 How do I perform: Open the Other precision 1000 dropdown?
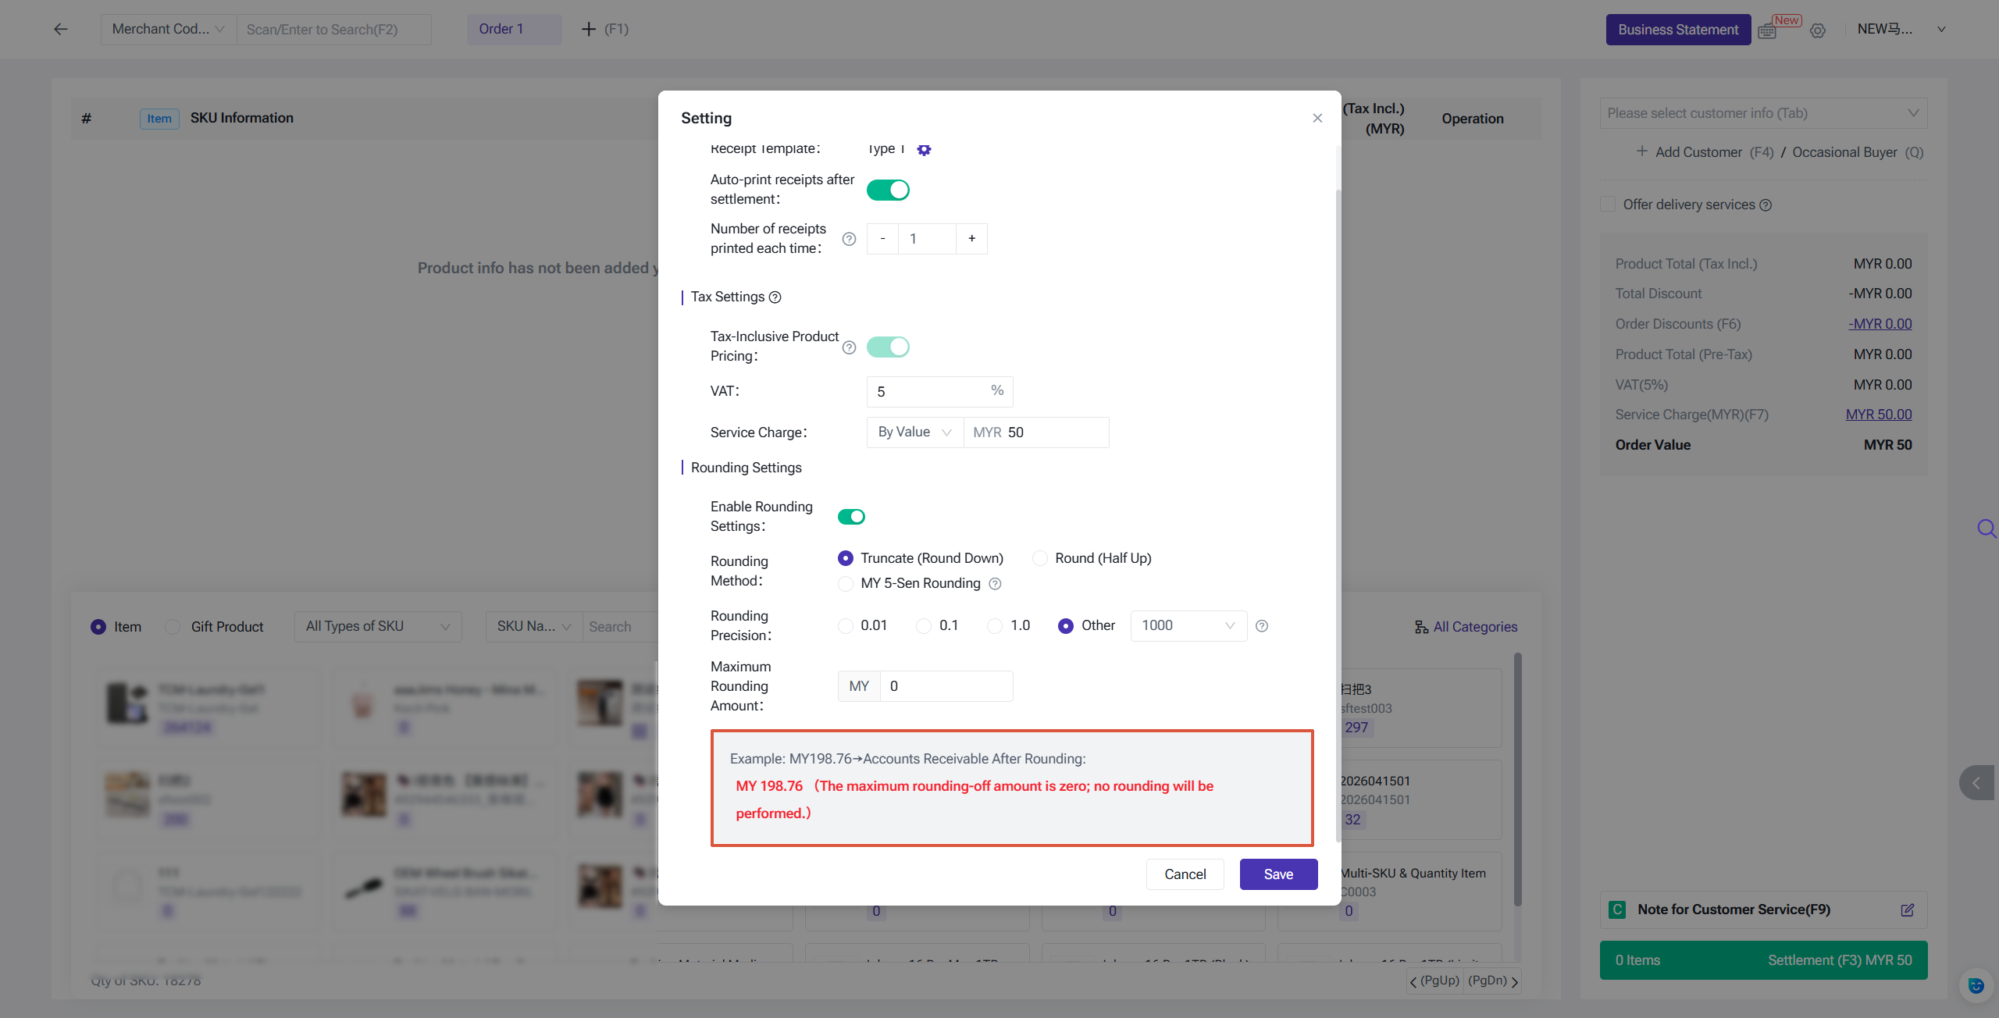click(x=1188, y=626)
